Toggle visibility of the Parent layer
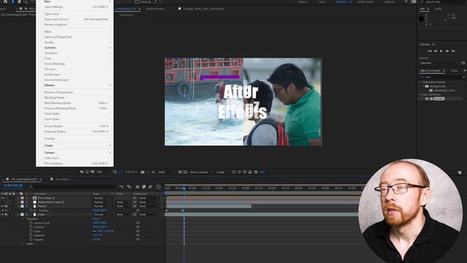This screenshot has height=263, width=467. 3,206
